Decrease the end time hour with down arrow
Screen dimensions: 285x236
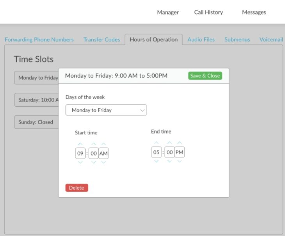156,161
